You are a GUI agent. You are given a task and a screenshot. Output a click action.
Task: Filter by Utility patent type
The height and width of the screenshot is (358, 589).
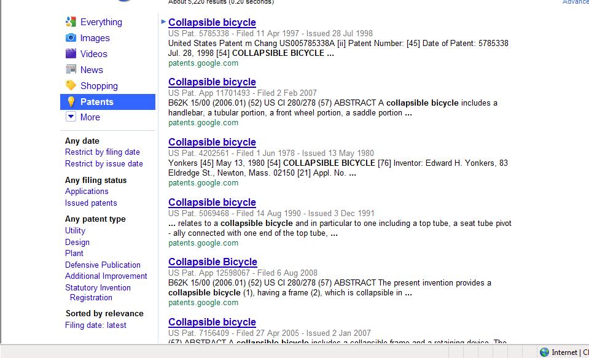pos(75,231)
